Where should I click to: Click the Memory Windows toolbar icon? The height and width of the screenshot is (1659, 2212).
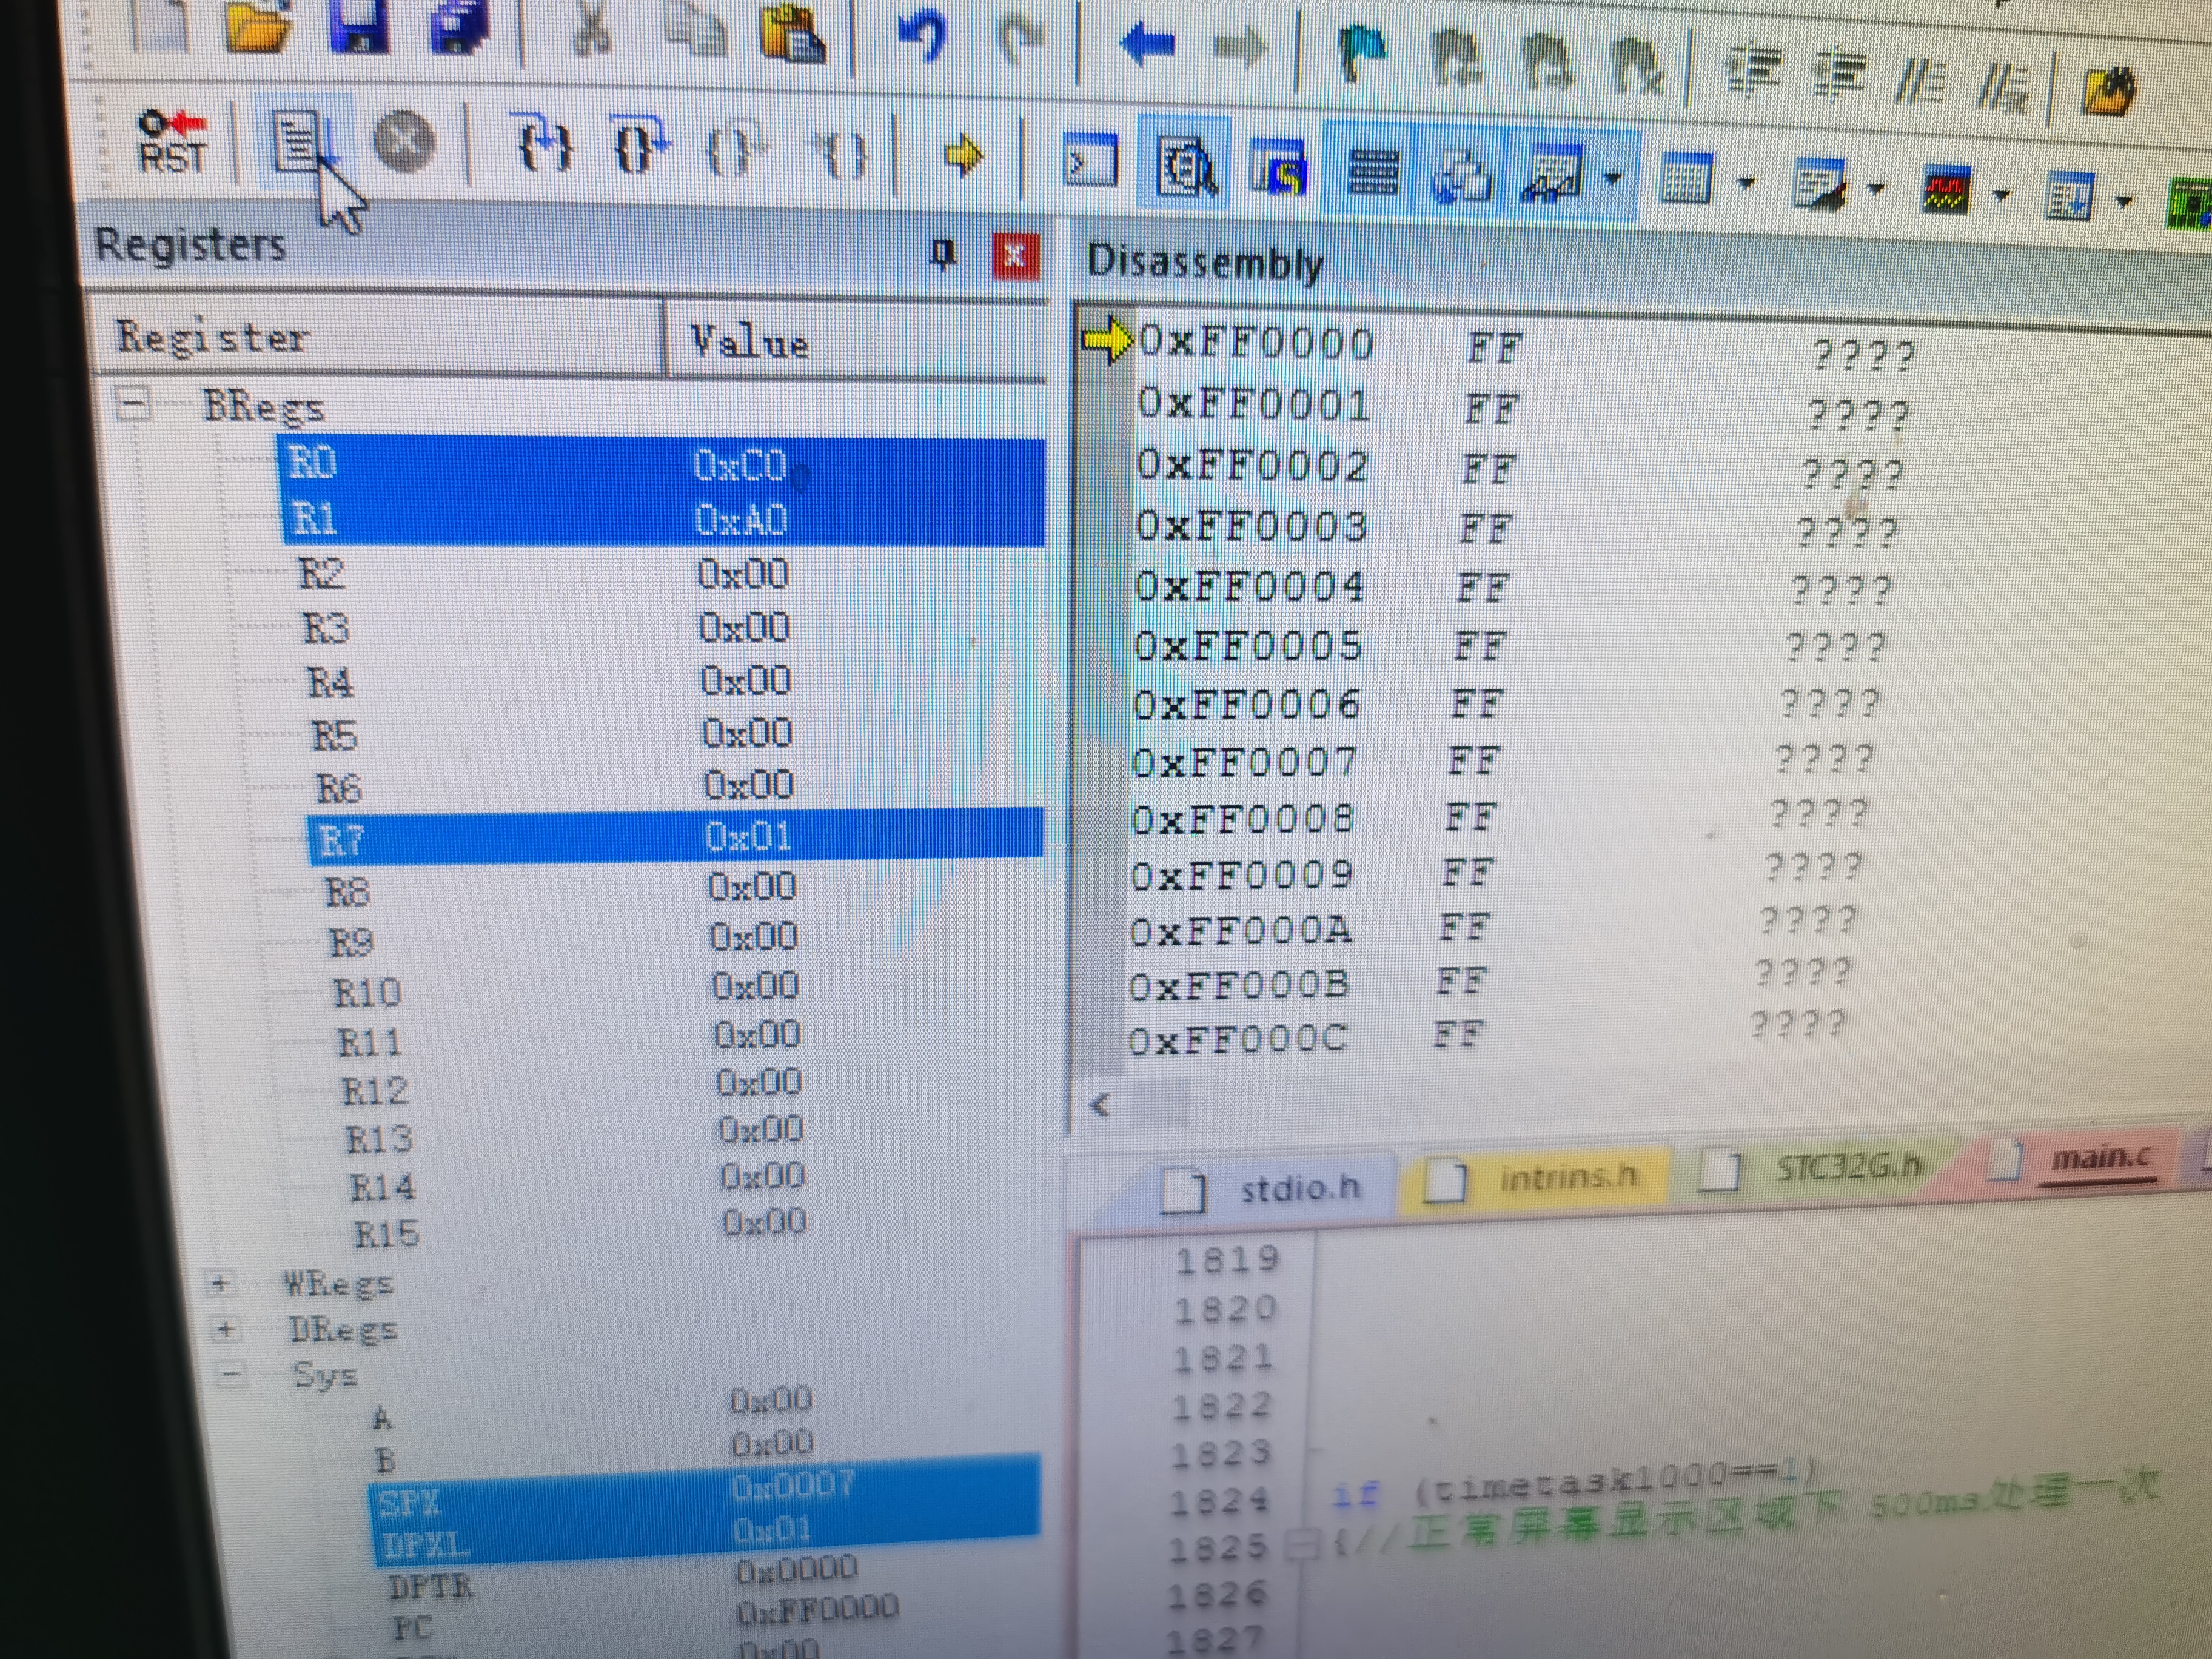1686,180
